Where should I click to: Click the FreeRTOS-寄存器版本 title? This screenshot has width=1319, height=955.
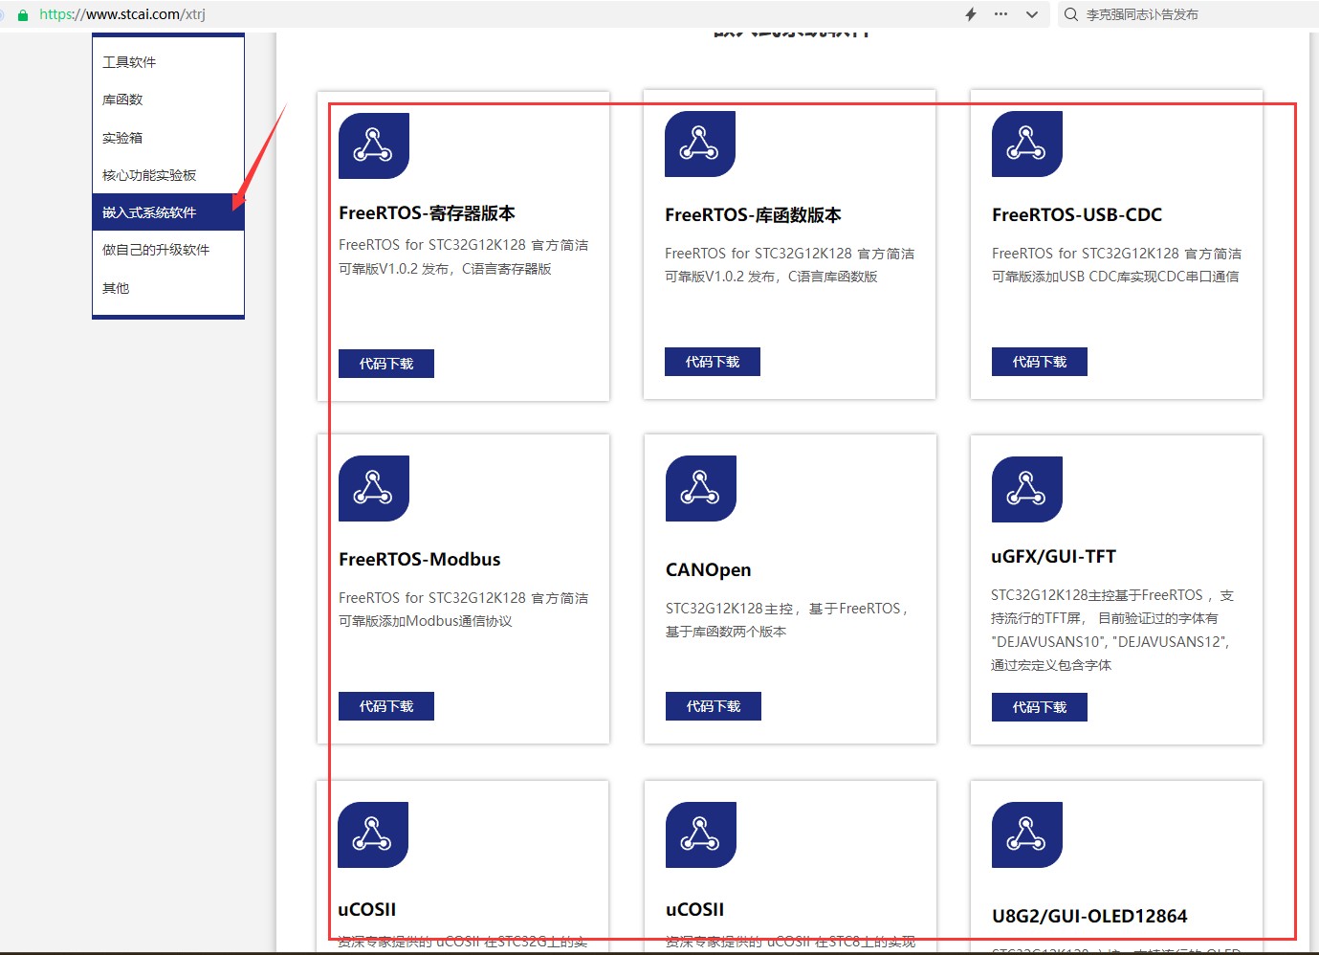(x=427, y=213)
